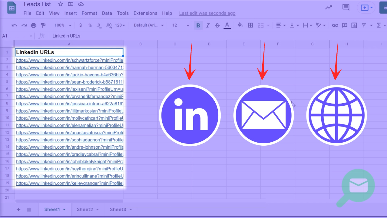Open the Data menu

click(x=107, y=13)
